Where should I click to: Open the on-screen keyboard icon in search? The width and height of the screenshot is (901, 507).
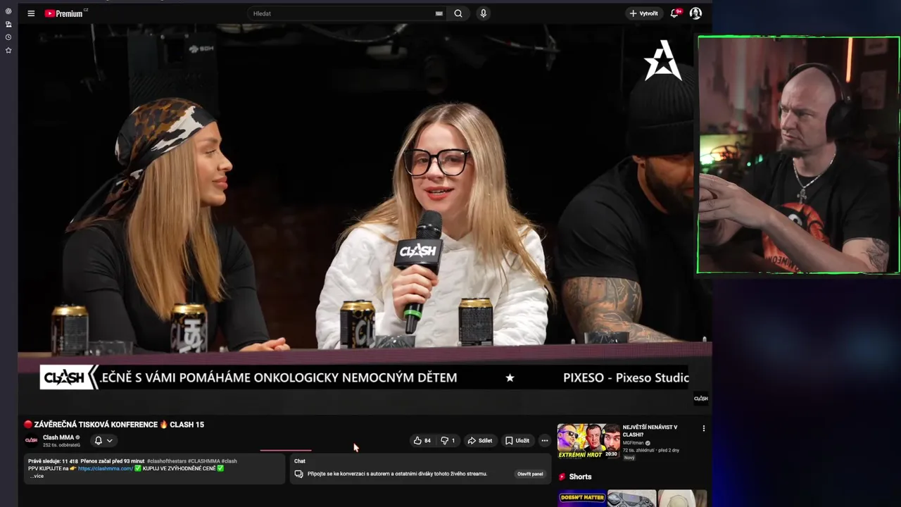tap(439, 13)
